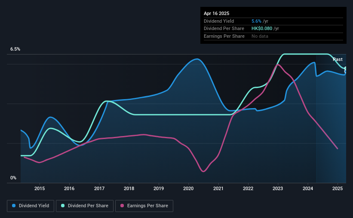Click the teal Dividend Per Share legend dot

[63, 206]
